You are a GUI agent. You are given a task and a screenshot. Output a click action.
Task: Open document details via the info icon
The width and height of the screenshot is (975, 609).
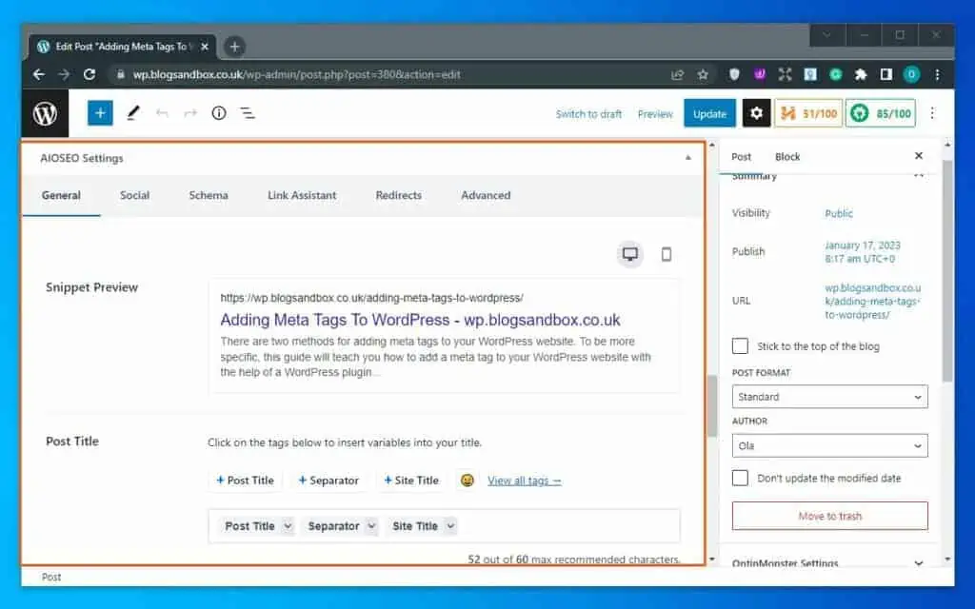219,112
